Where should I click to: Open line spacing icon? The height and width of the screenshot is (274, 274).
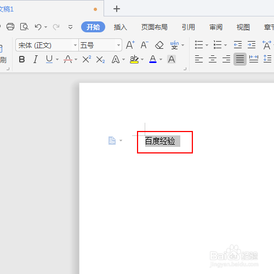tap(267, 59)
